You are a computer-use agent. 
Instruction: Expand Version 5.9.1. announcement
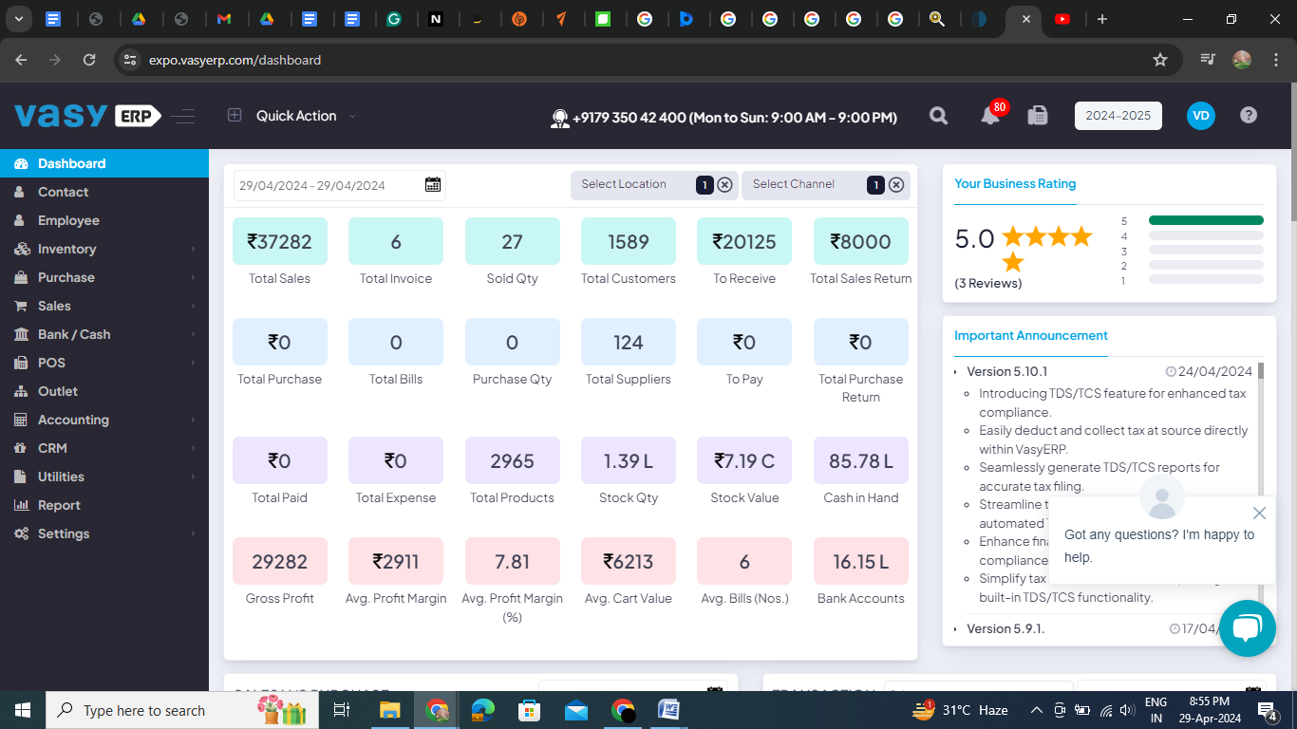pos(1005,628)
